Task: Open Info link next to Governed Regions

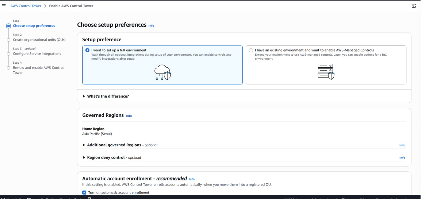Action: pyautogui.click(x=129, y=116)
